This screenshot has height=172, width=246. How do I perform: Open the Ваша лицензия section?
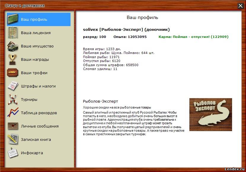pyautogui.click(x=36, y=33)
